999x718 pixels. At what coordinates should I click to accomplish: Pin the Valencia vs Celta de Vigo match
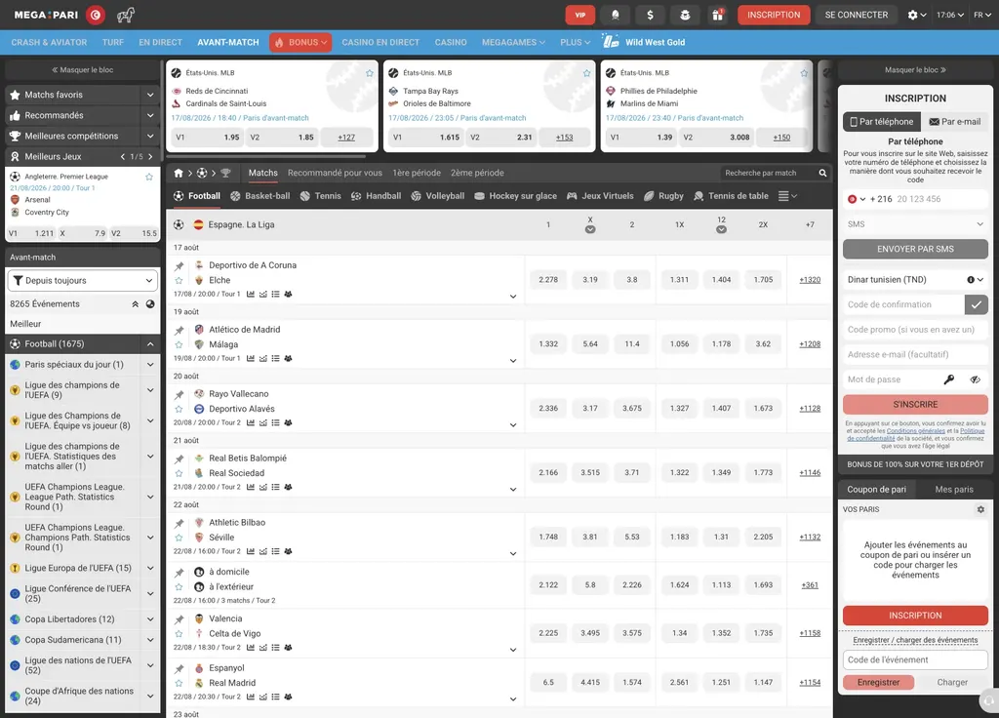point(180,619)
